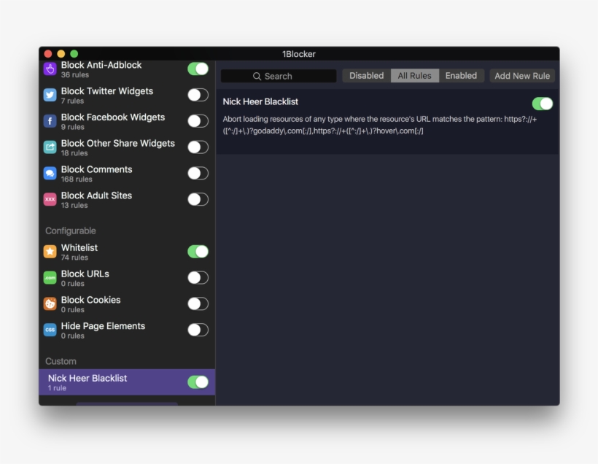Viewport: 598px width, 464px height.
Task: Enable the Block Twitter Widgets switch
Action: 198,95
